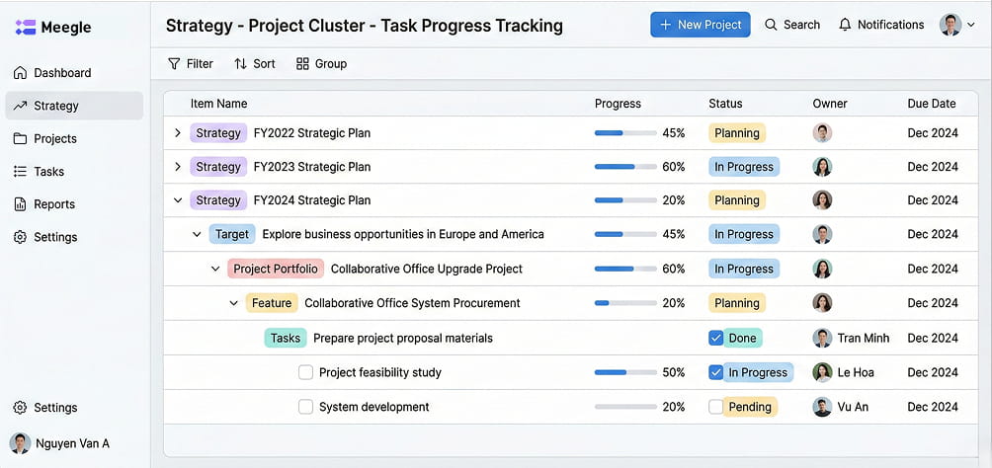Open the user avatar dropdown at top right
This screenshot has height=468, width=992.
957,25
